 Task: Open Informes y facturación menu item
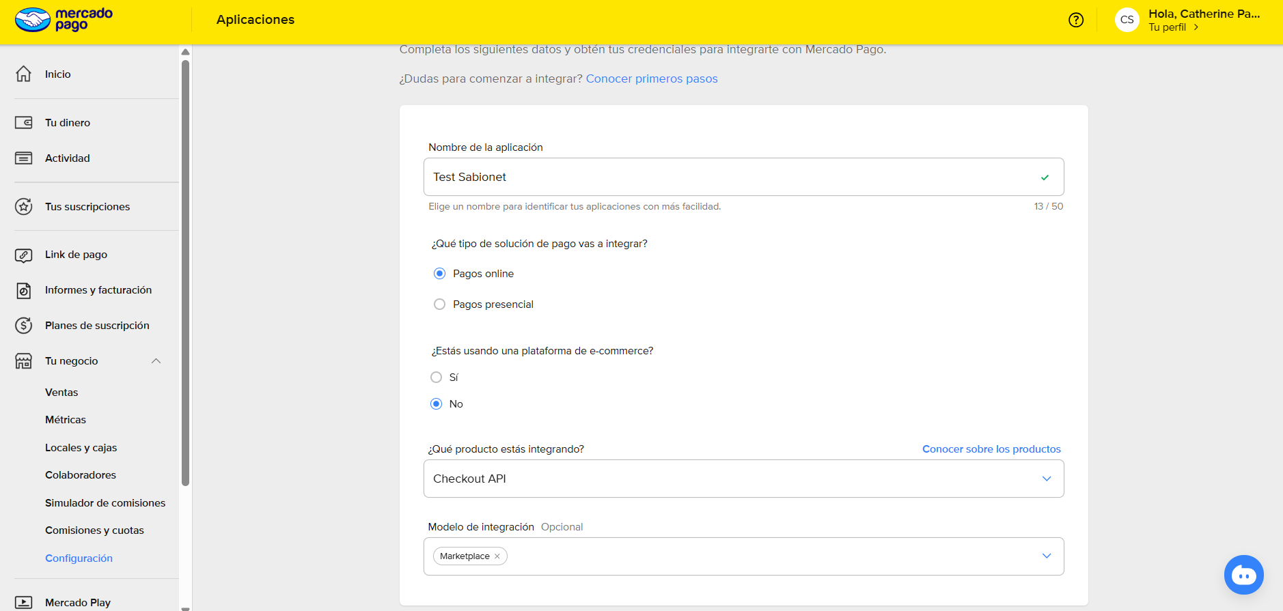[98, 290]
